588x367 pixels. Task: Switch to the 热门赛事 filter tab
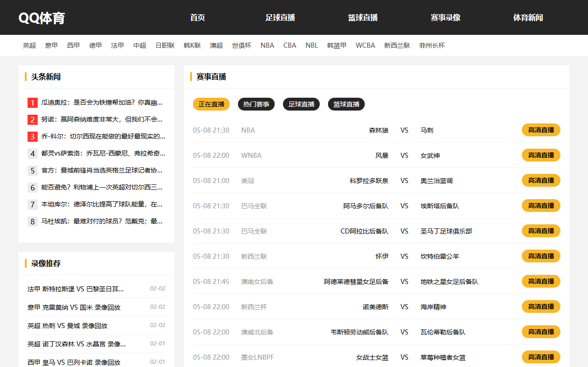256,104
